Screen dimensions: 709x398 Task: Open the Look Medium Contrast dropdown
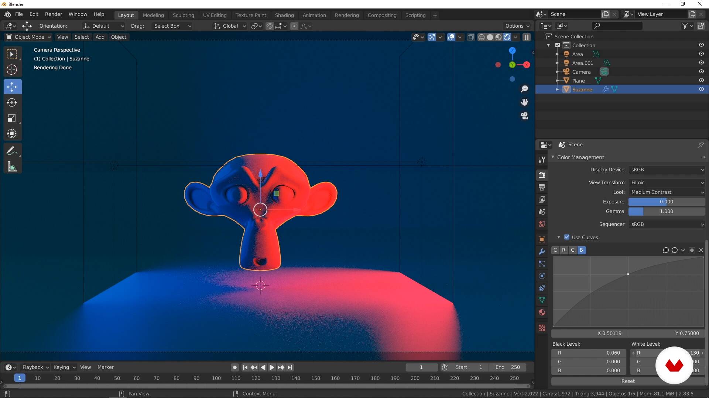click(x=667, y=192)
